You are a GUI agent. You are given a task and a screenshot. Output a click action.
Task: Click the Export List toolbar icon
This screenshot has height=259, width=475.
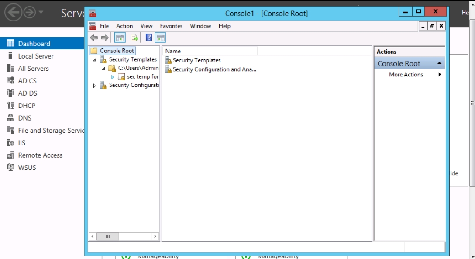(x=134, y=38)
